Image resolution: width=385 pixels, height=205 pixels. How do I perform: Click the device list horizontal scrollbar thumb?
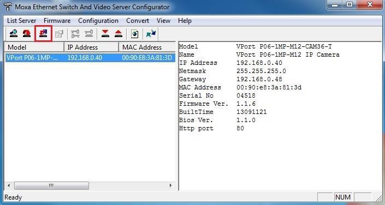click(51, 185)
